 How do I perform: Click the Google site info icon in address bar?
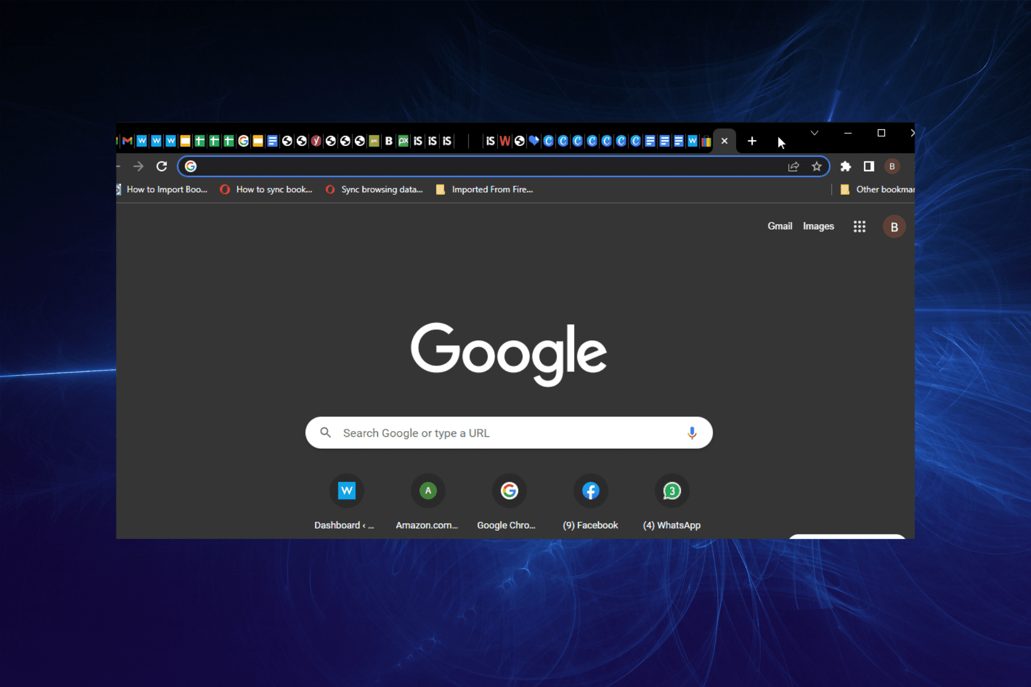(x=191, y=166)
